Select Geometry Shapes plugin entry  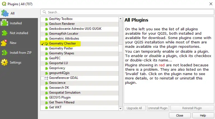pos(61,53)
